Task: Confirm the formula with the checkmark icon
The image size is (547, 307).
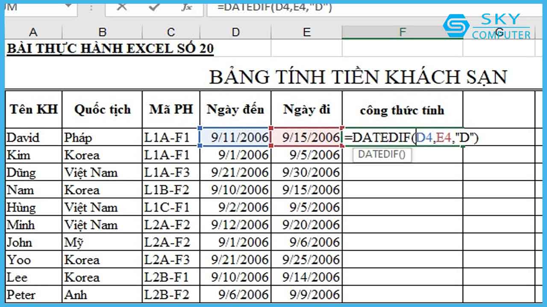Action: [154, 7]
